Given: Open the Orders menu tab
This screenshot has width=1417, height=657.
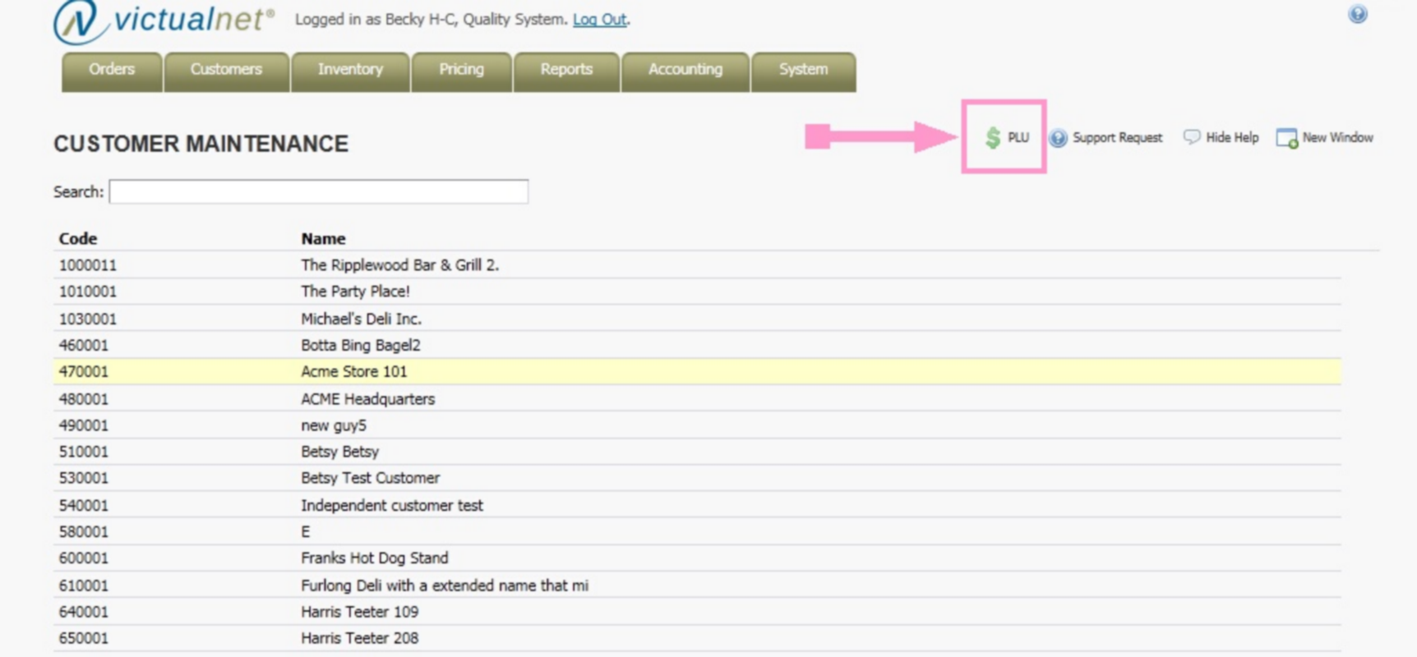Looking at the screenshot, I should tap(112, 70).
